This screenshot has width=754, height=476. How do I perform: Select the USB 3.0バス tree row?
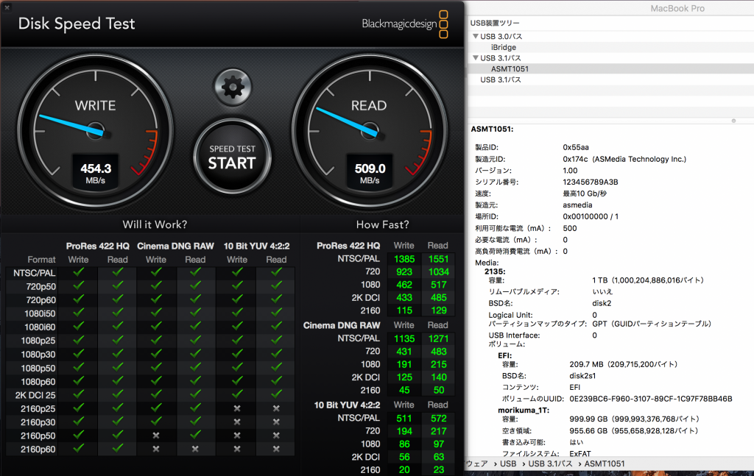tap(610, 37)
